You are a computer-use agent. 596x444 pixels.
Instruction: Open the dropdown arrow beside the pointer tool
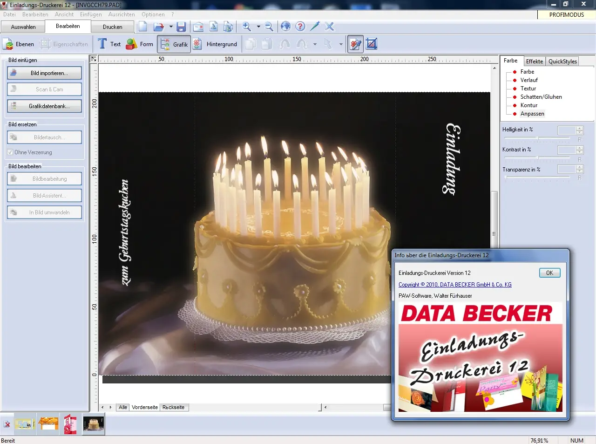(341, 44)
